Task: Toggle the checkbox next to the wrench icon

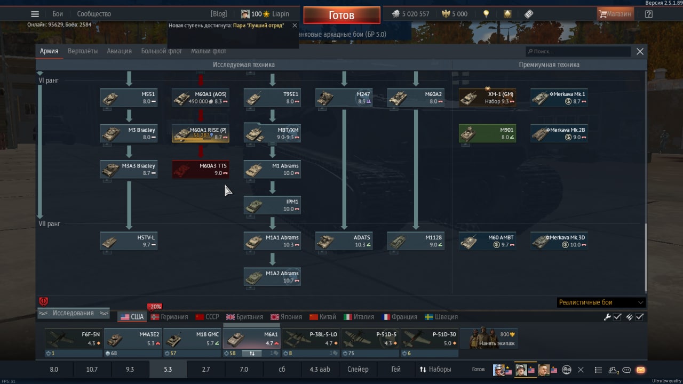Action: [x=617, y=317]
